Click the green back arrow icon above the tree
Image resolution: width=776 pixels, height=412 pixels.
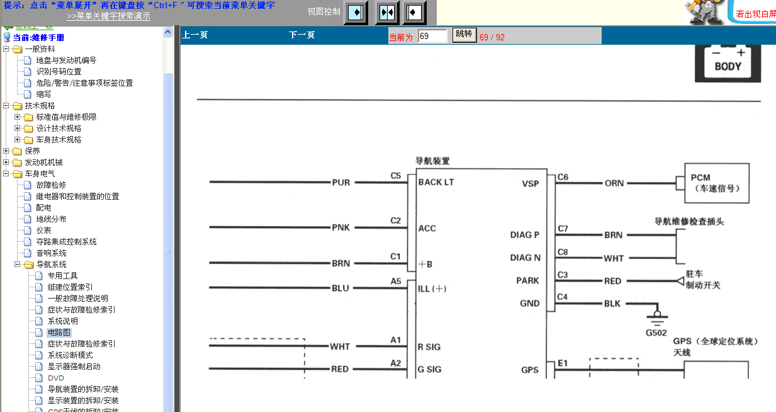click(x=8, y=27)
